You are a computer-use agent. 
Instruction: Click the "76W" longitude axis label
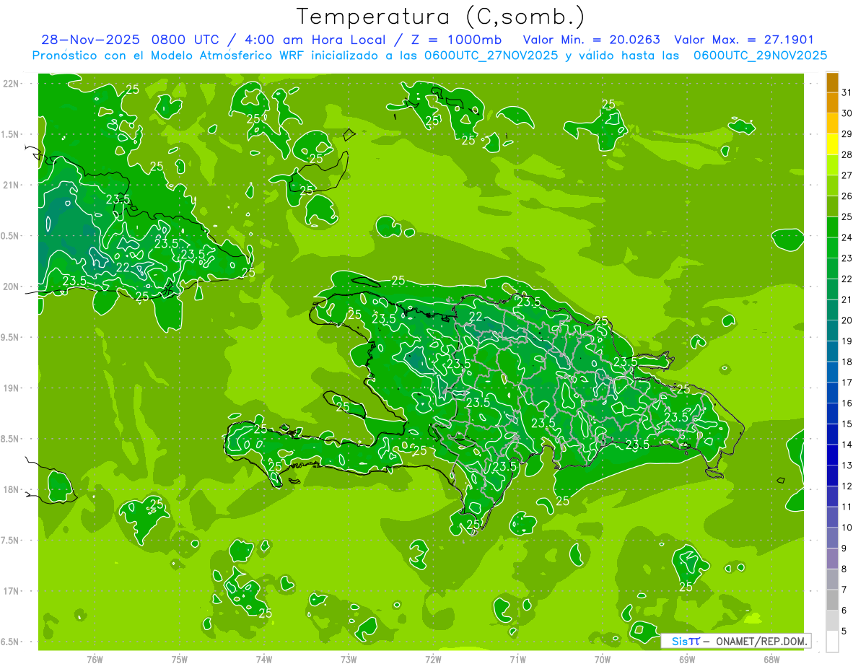click(95, 660)
